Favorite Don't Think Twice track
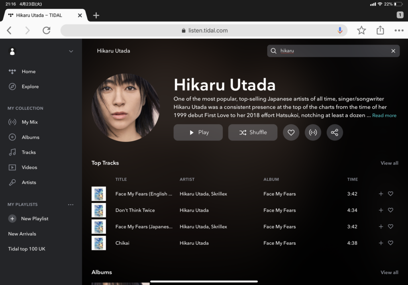Screen dimensions: 408x285 click(390, 210)
